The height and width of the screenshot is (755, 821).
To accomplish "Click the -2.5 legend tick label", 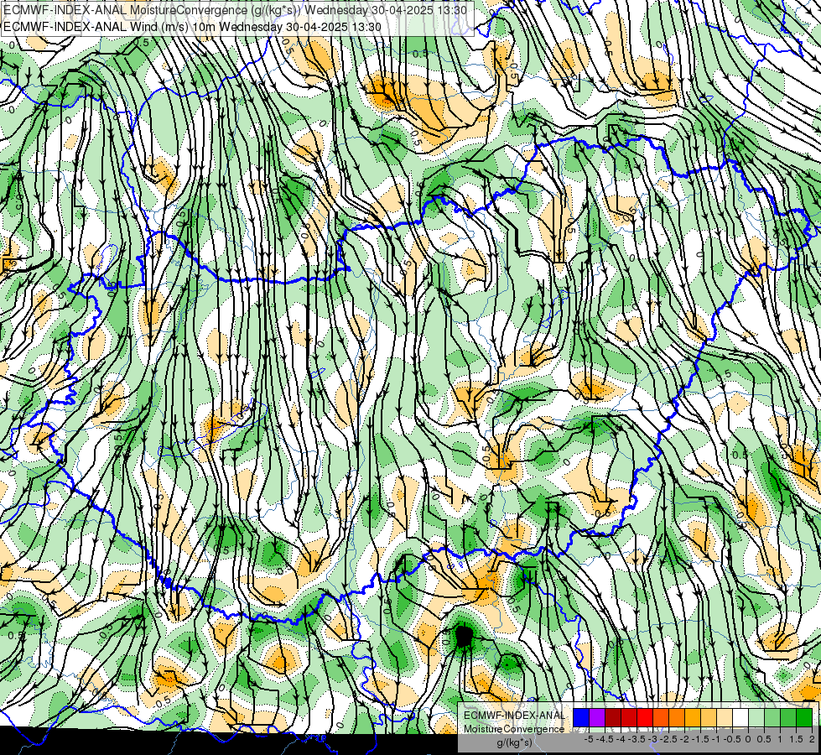I will [668, 739].
